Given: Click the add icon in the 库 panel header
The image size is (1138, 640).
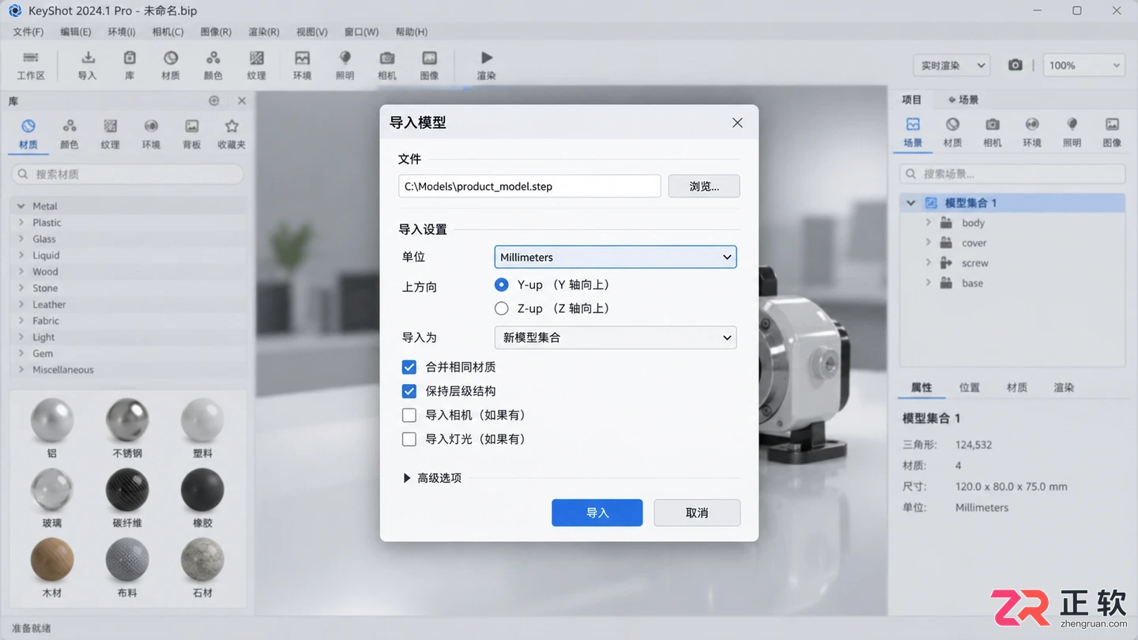Looking at the screenshot, I should [213, 101].
